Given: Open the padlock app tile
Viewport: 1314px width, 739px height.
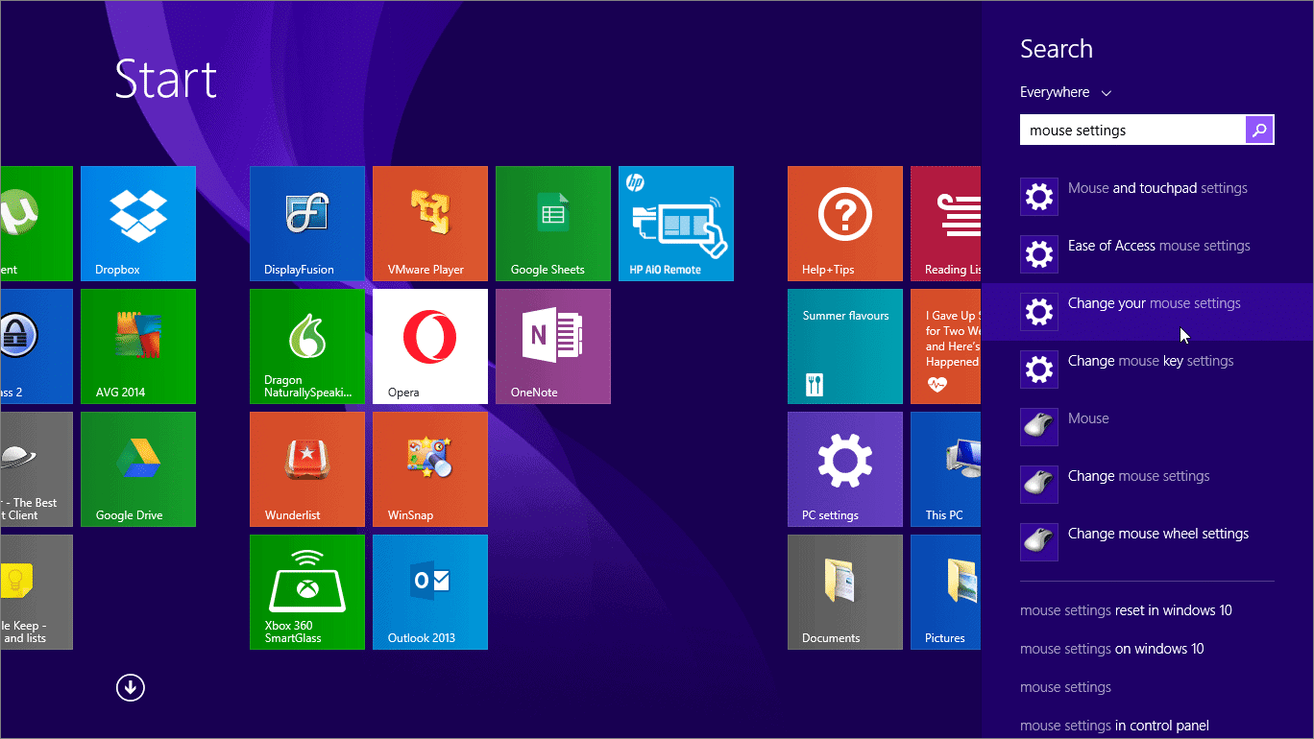Looking at the screenshot, I should click(36, 346).
